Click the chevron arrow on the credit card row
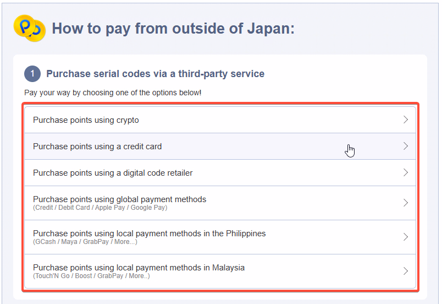Screen dimensions: 442x304 [406, 146]
